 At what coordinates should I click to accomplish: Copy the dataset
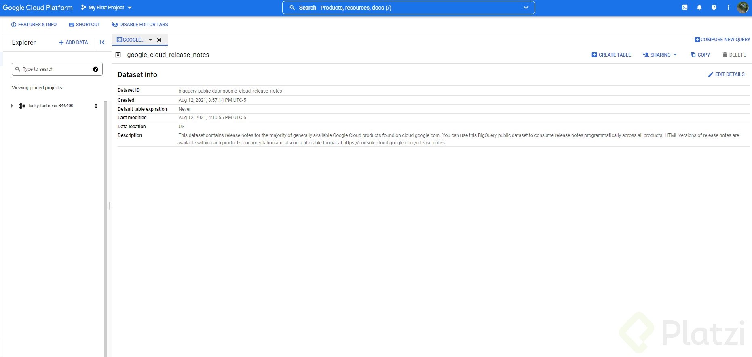click(x=700, y=55)
